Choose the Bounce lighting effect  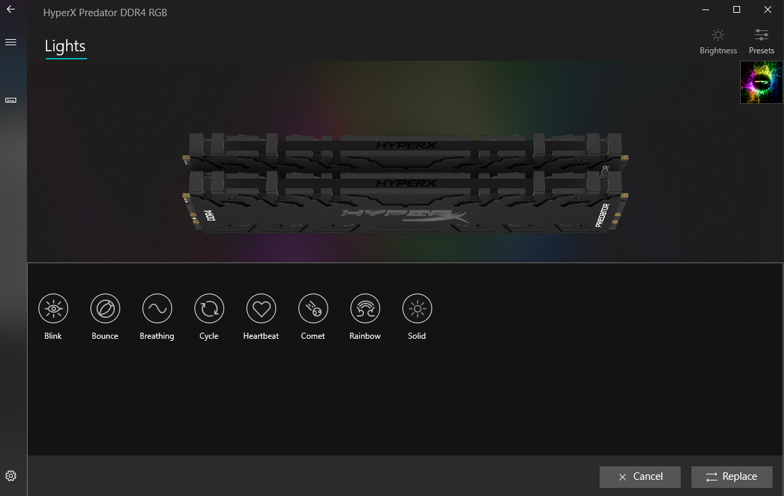click(x=105, y=308)
